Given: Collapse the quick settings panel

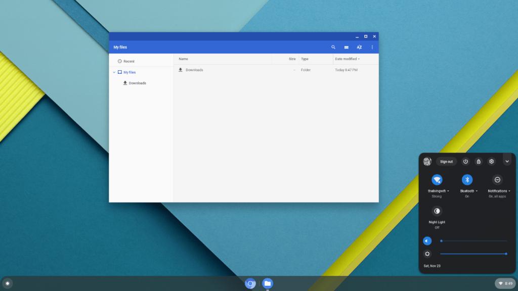Looking at the screenshot, I should [x=507, y=161].
